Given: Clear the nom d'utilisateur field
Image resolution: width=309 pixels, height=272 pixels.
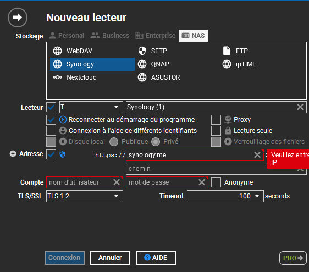Looking at the screenshot, I should click(x=117, y=182).
